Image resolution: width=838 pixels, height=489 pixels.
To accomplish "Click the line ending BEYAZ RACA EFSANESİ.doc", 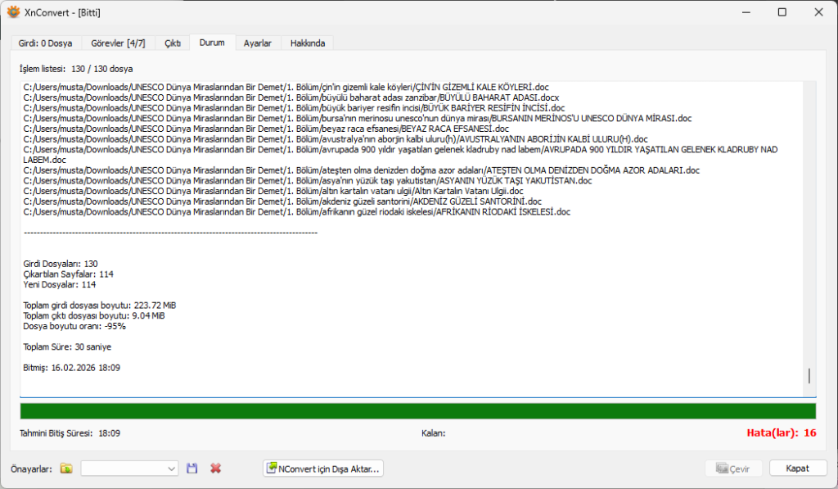I will 266,129.
